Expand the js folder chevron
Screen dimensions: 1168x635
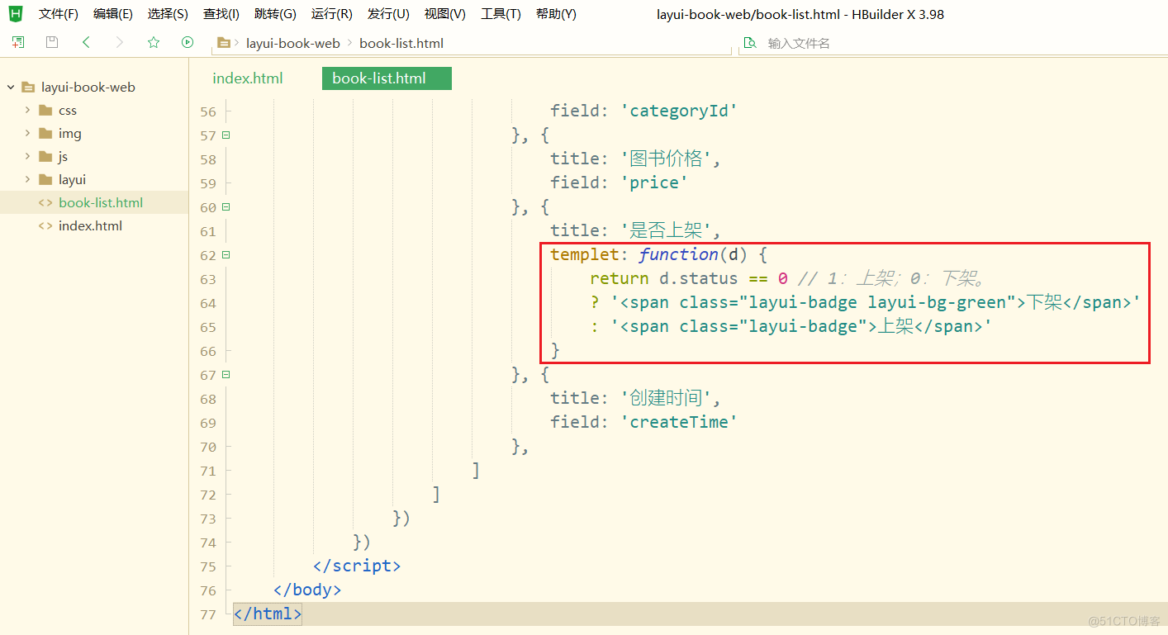27,156
